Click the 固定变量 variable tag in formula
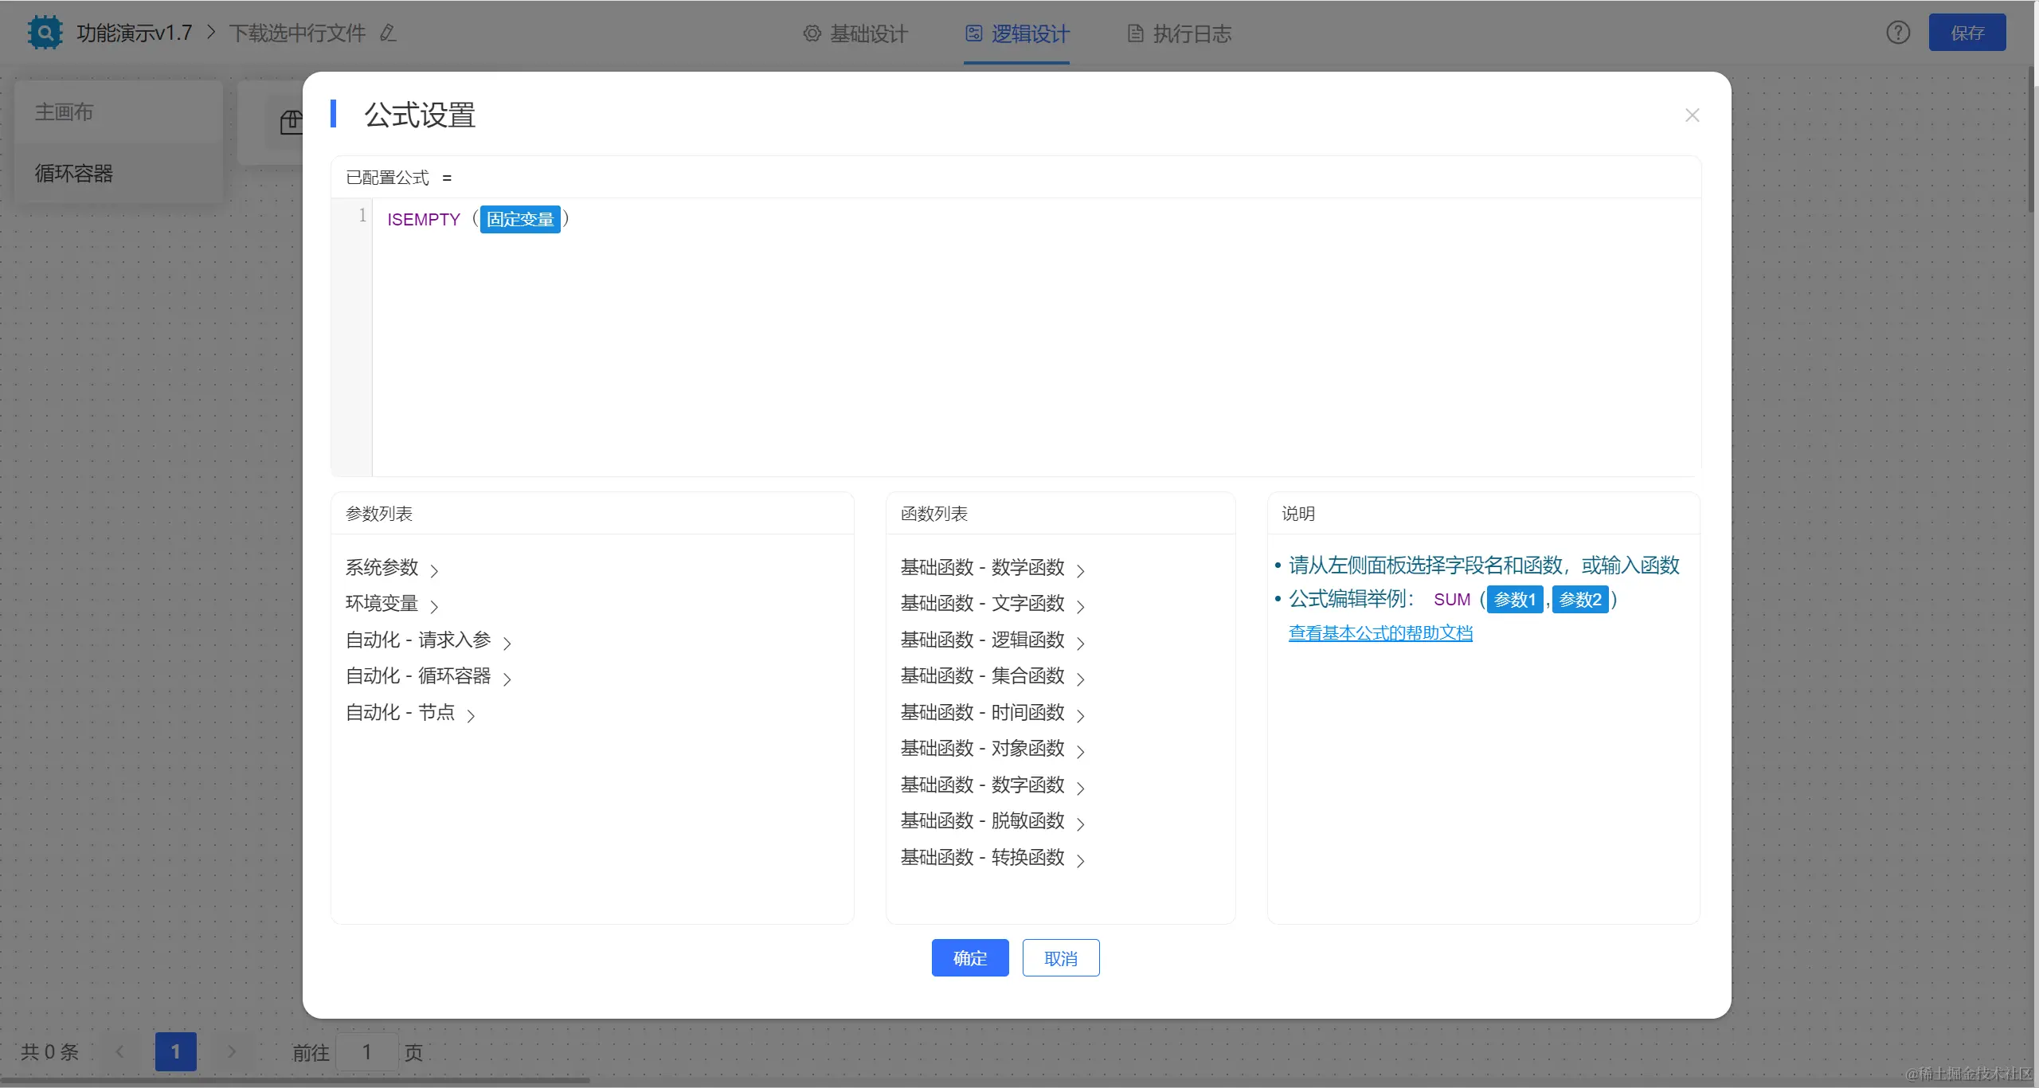Screen dimensions: 2039x1088 (x=520, y=219)
